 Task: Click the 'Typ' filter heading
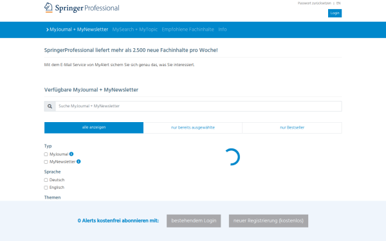click(48, 146)
